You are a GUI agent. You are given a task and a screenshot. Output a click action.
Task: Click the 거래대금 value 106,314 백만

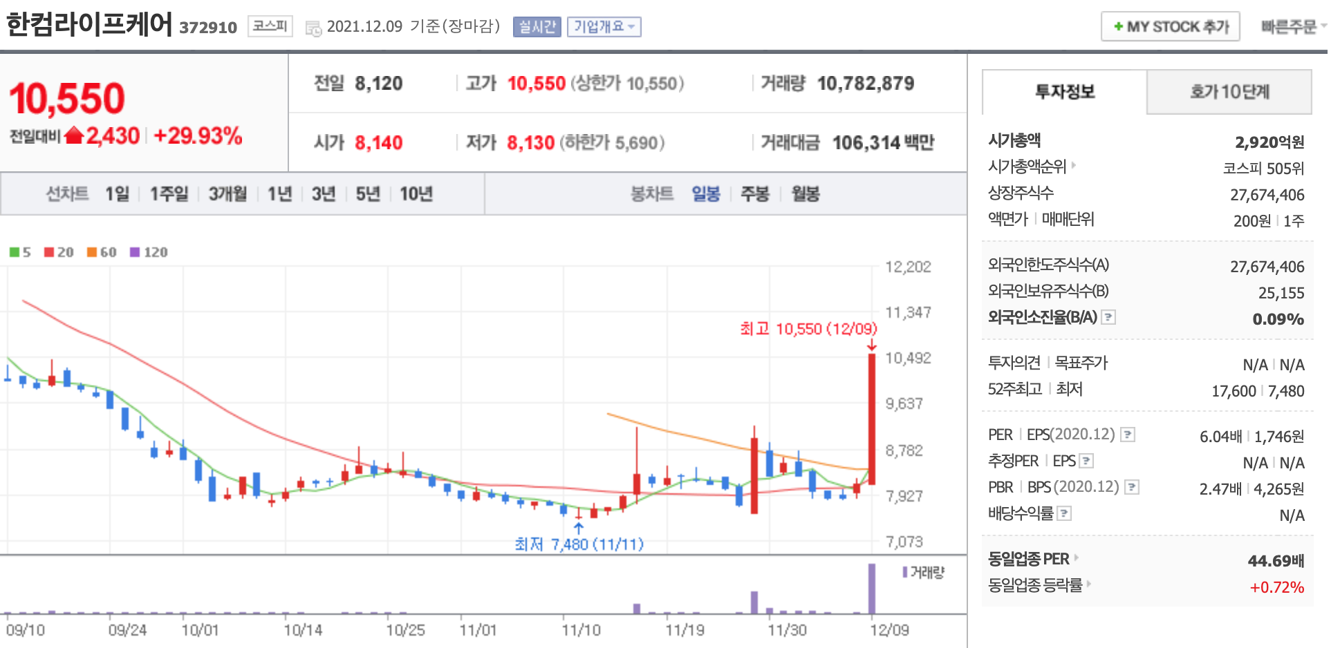tap(883, 143)
